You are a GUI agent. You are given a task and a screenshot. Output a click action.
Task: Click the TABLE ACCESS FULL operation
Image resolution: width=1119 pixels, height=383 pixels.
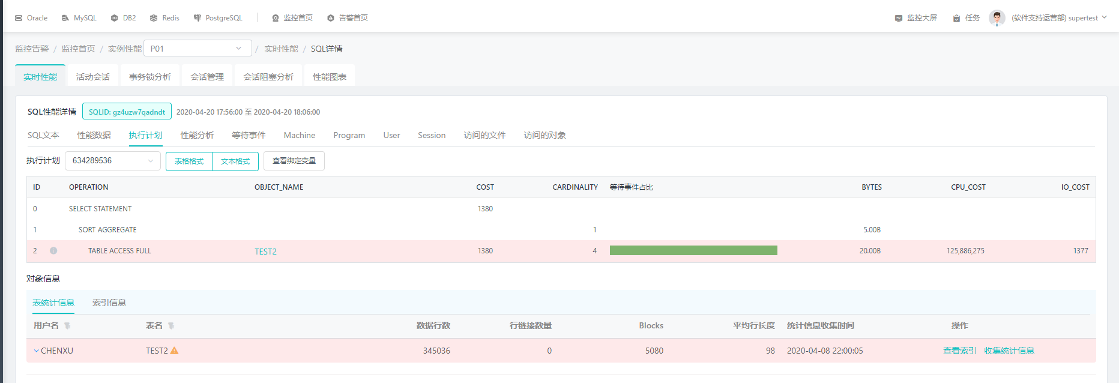click(x=119, y=251)
